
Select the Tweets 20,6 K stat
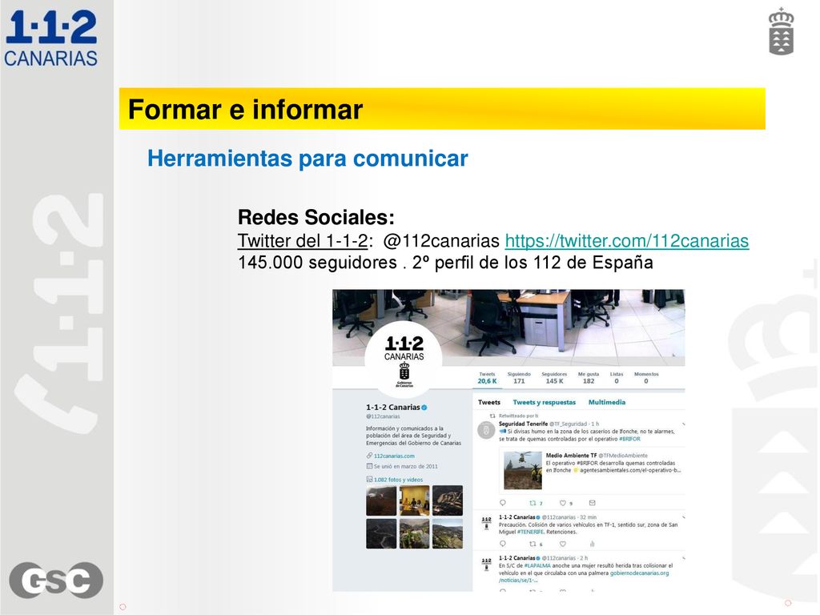pos(487,378)
